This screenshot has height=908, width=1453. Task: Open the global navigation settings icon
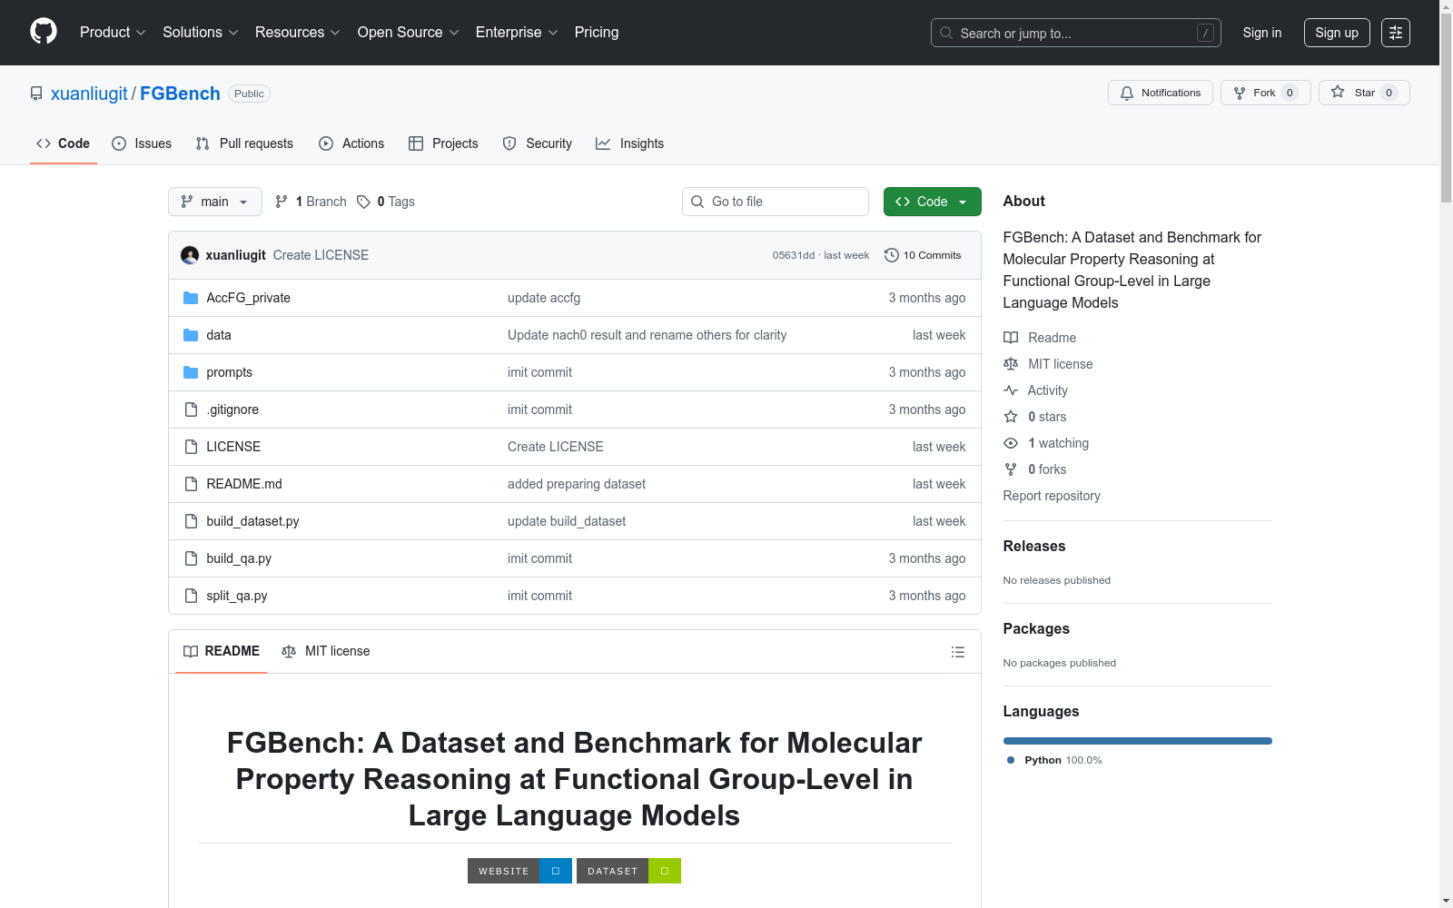pyautogui.click(x=1396, y=33)
